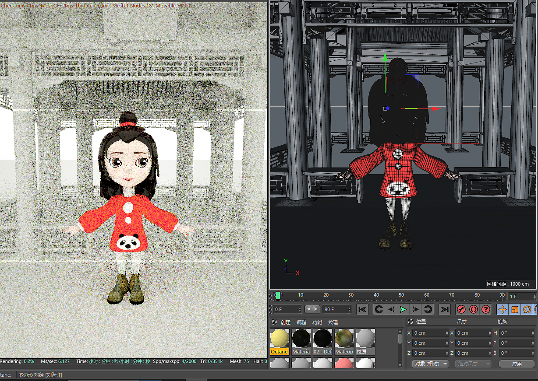The width and height of the screenshot is (538, 381).
Task: Switch to the 纹理 tab in material manager
Action: (x=333, y=322)
